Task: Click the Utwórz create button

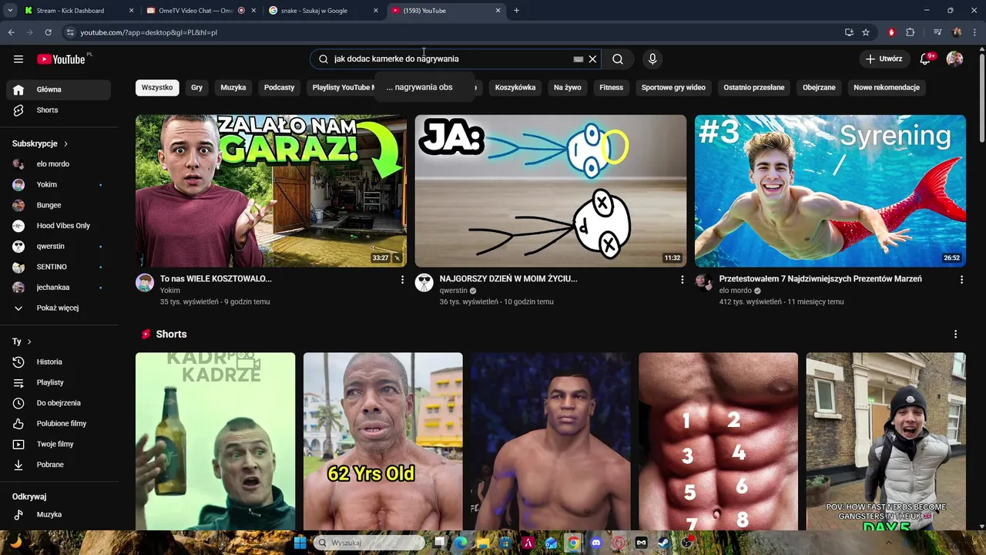Action: pos(884,59)
